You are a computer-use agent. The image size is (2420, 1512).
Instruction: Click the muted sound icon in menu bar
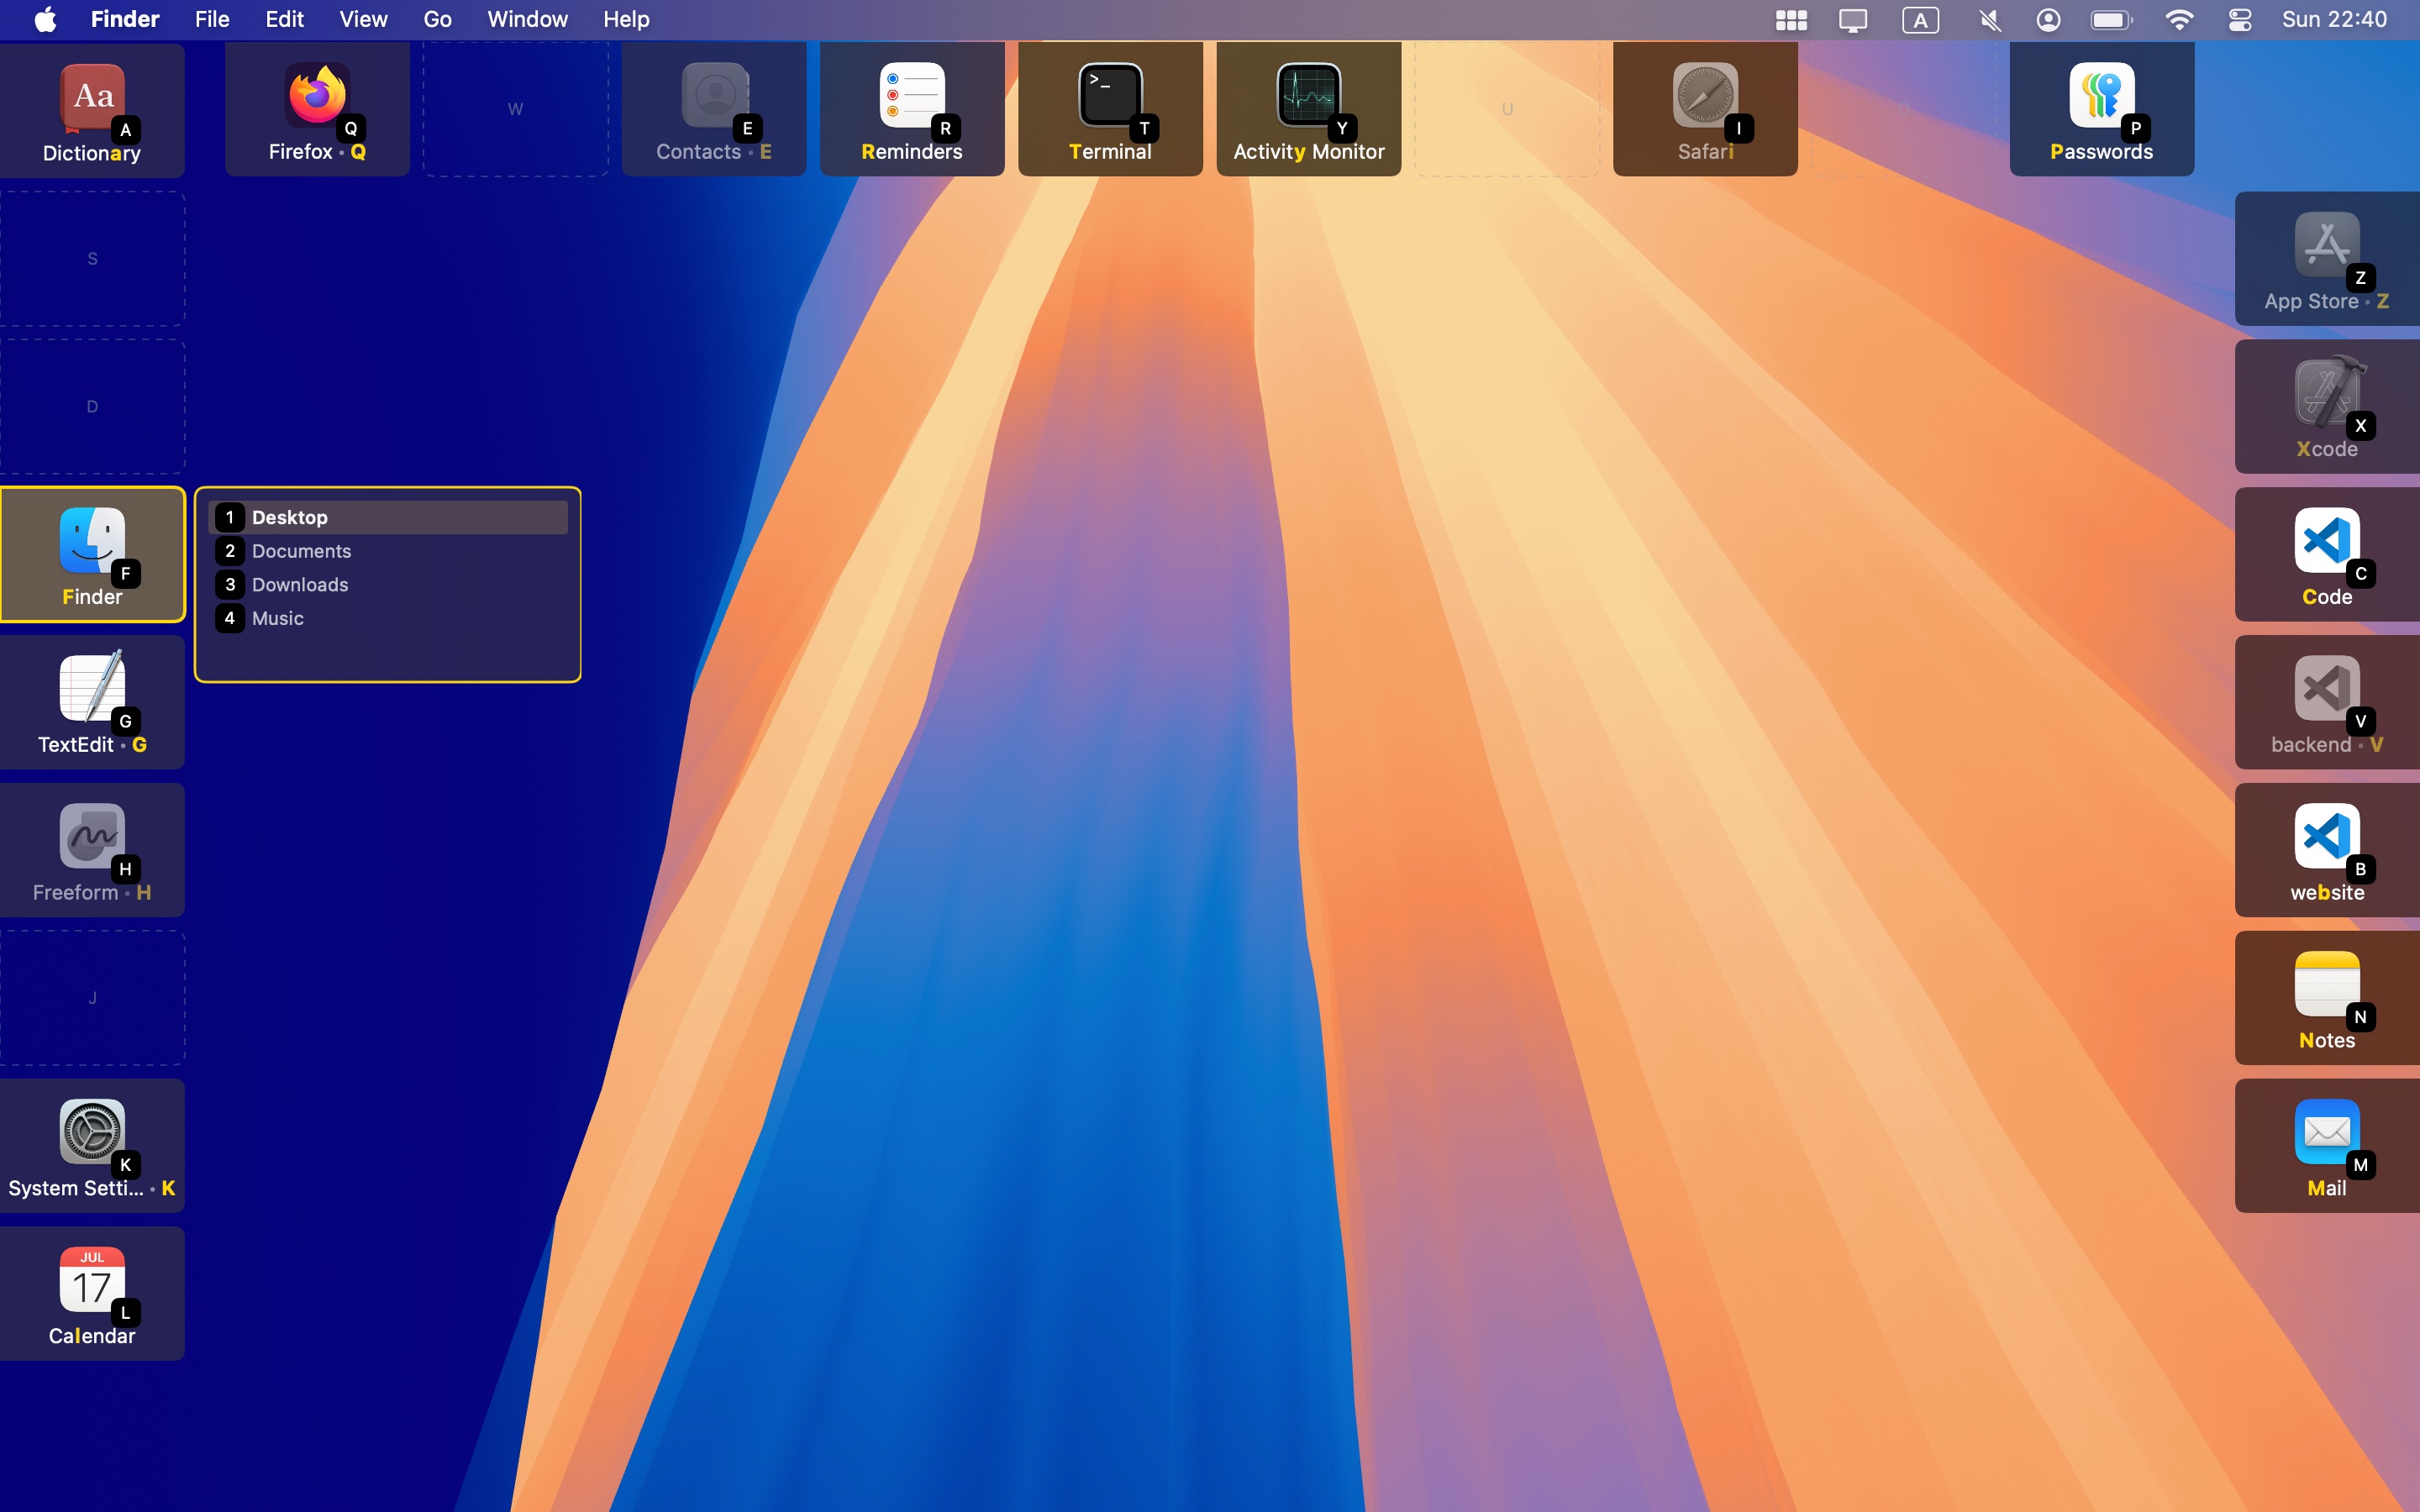(1990, 20)
